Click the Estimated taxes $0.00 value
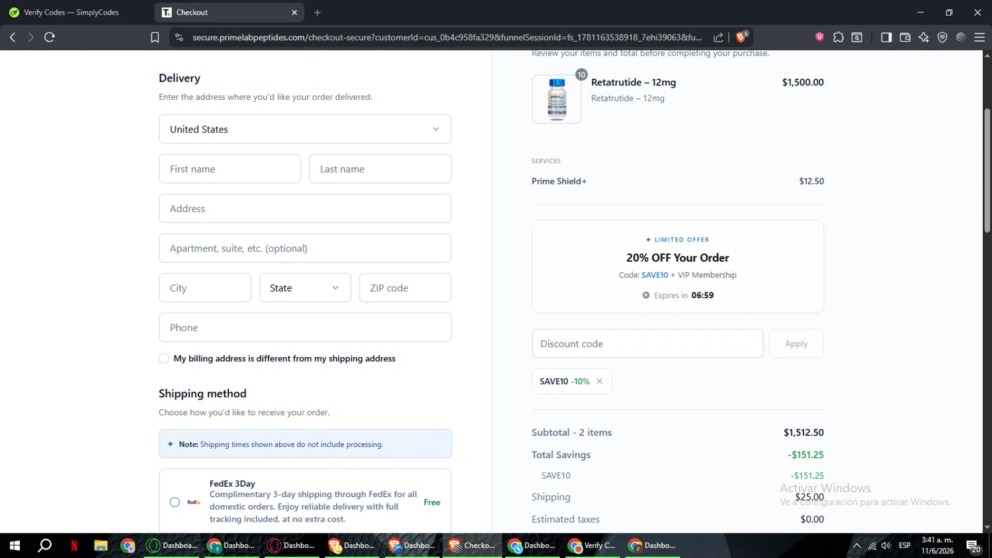The width and height of the screenshot is (992, 558). point(812,520)
